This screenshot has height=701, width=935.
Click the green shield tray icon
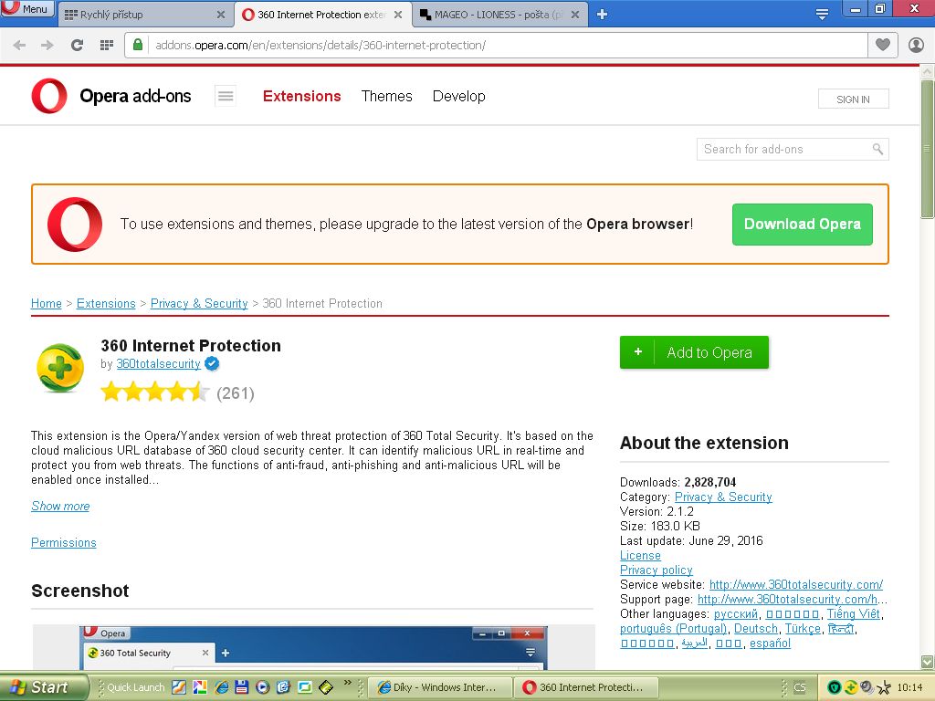coord(835,687)
